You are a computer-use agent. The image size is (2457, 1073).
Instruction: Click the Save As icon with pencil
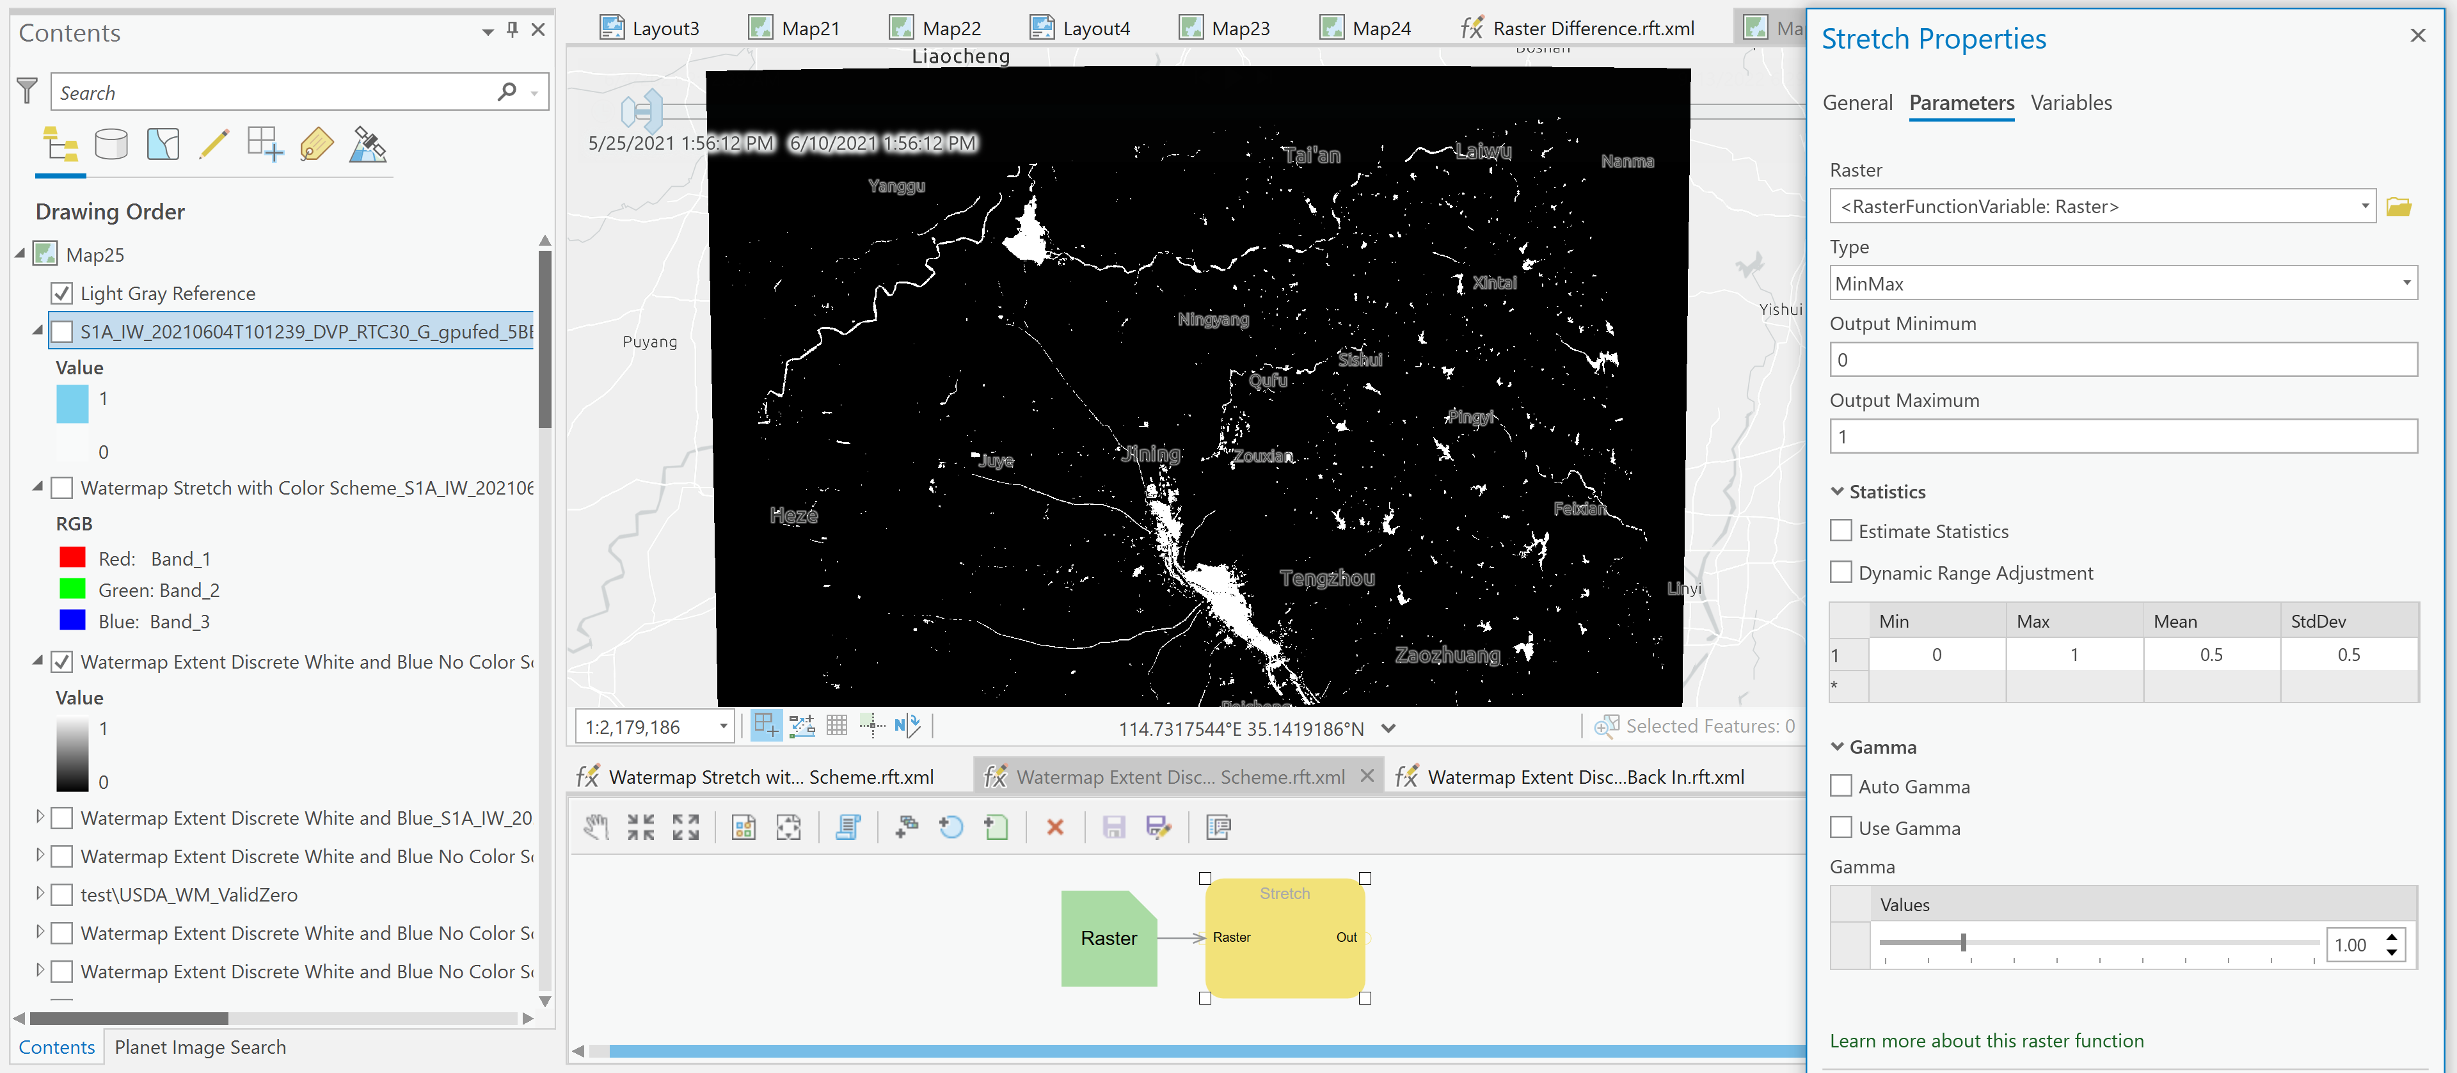coord(1158,827)
